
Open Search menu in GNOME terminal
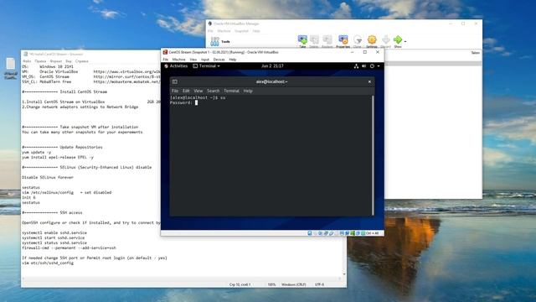pyautogui.click(x=213, y=91)
